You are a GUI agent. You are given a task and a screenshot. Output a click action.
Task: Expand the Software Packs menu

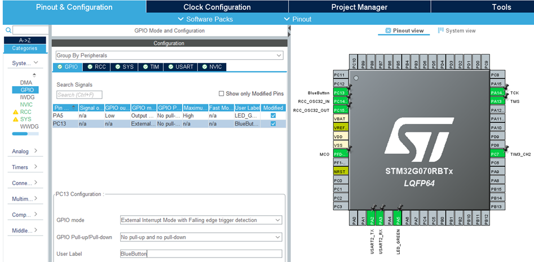point(206,19)
